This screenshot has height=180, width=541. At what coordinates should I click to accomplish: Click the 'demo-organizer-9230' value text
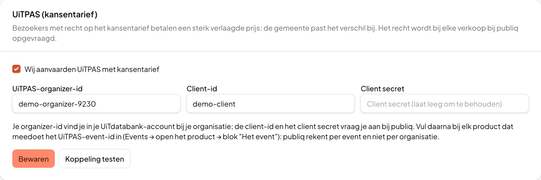point(57,104)
